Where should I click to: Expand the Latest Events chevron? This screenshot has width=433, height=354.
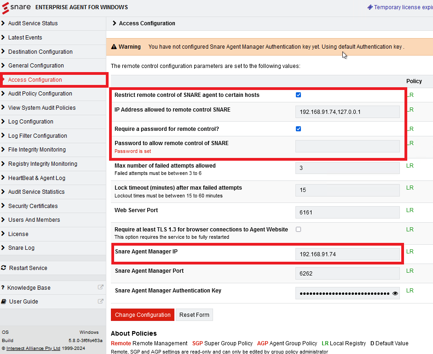3,37
